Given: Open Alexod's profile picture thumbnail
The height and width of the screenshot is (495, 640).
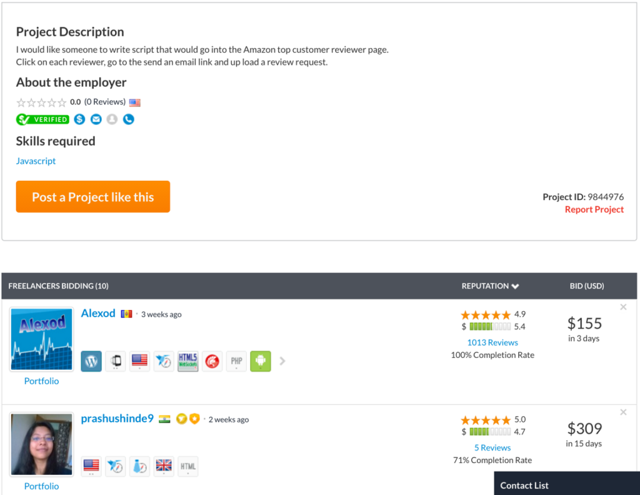Looking at the screenshot, I should click(42, 339).
